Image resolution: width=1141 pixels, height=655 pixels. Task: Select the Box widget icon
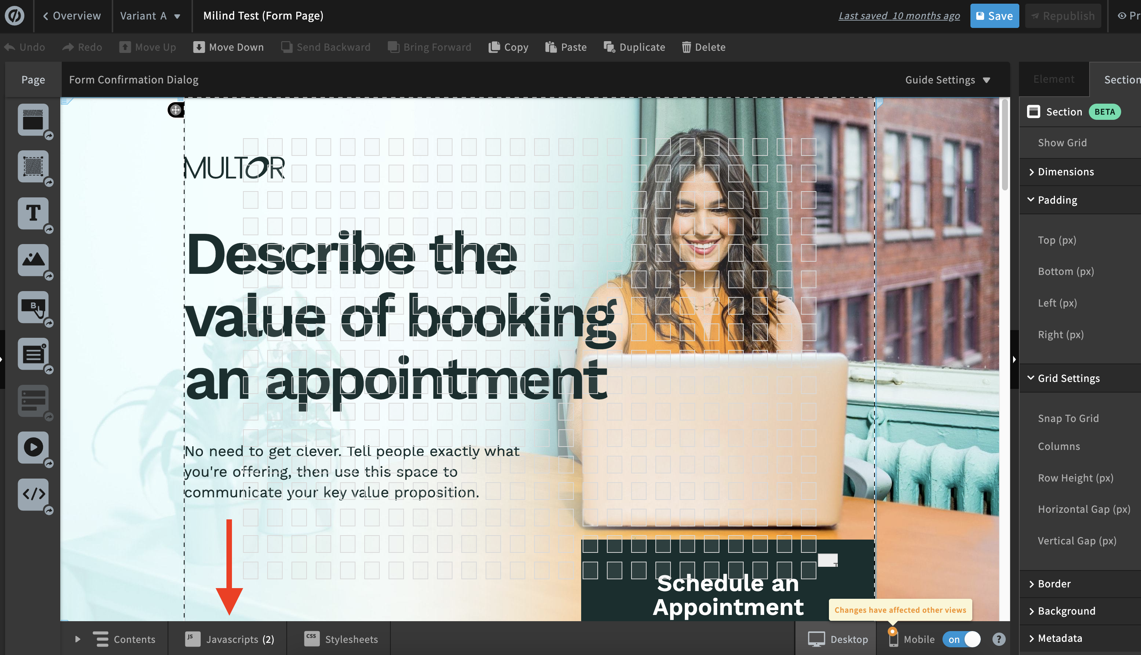[x=33, y=167]
